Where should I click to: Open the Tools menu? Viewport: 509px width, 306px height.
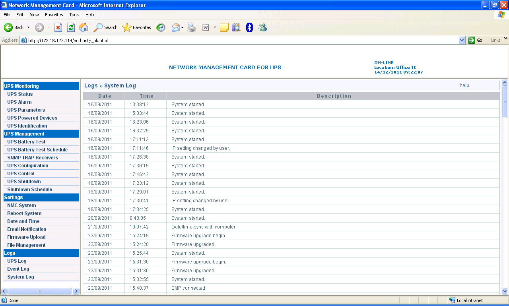74,15
